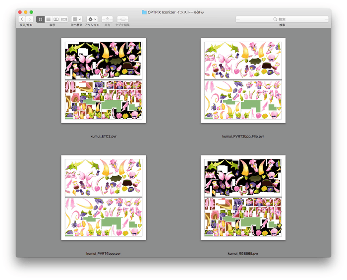This screenshot has width=347, height=280.
Task: Switch to column view mode
Action: (x=56, y=19)
